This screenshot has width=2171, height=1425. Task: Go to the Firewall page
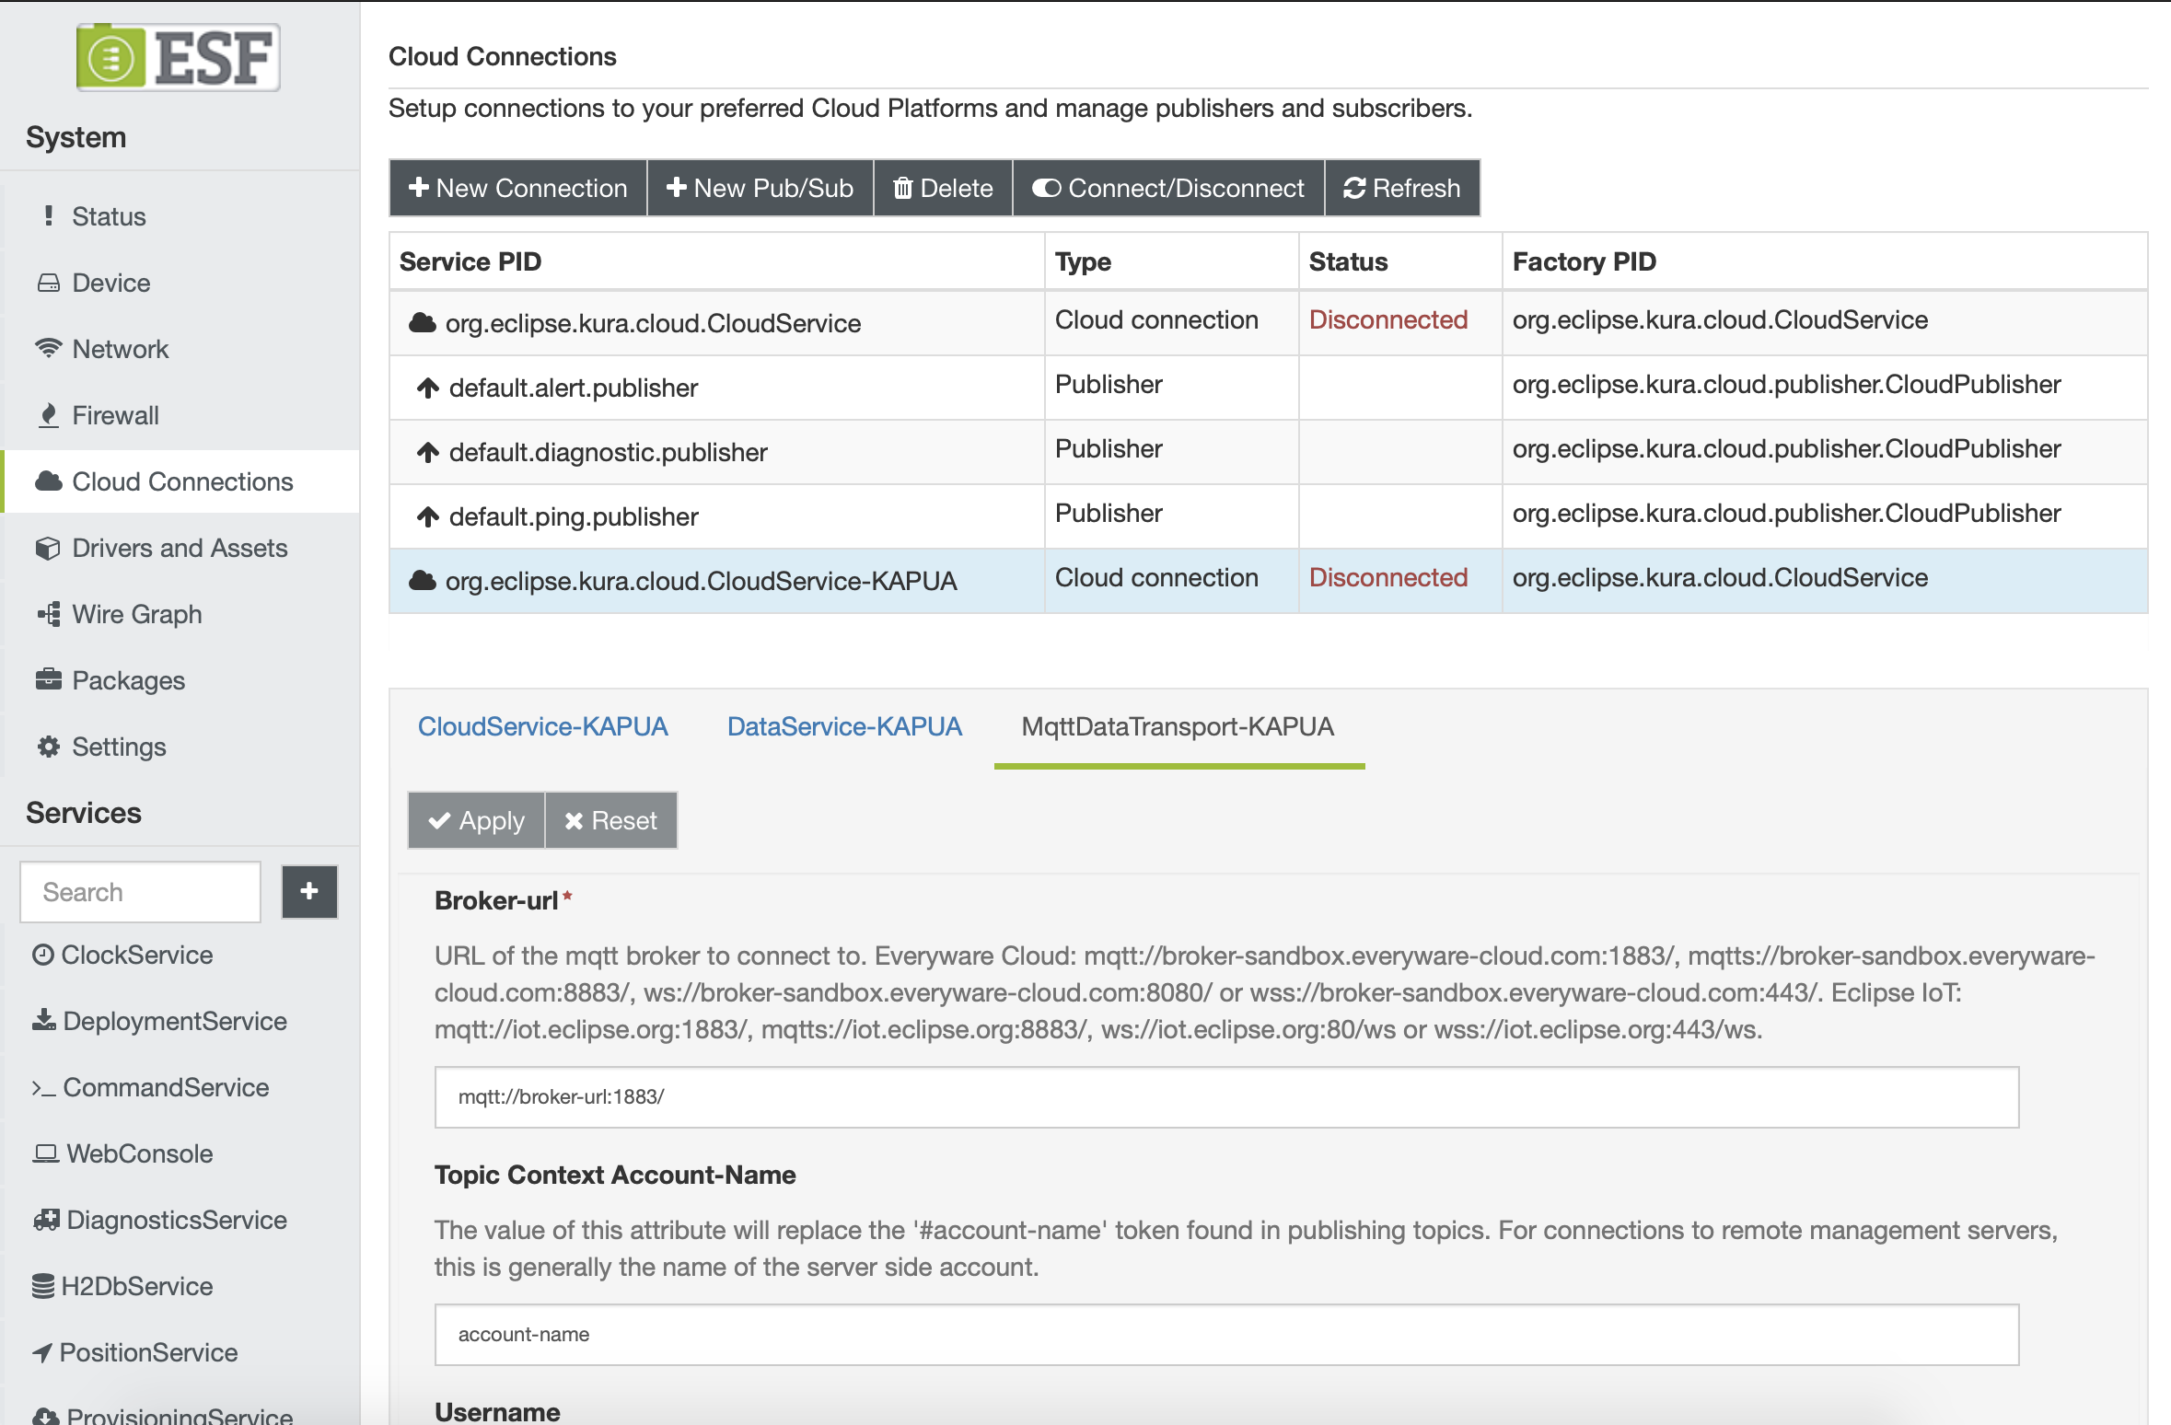115,415
